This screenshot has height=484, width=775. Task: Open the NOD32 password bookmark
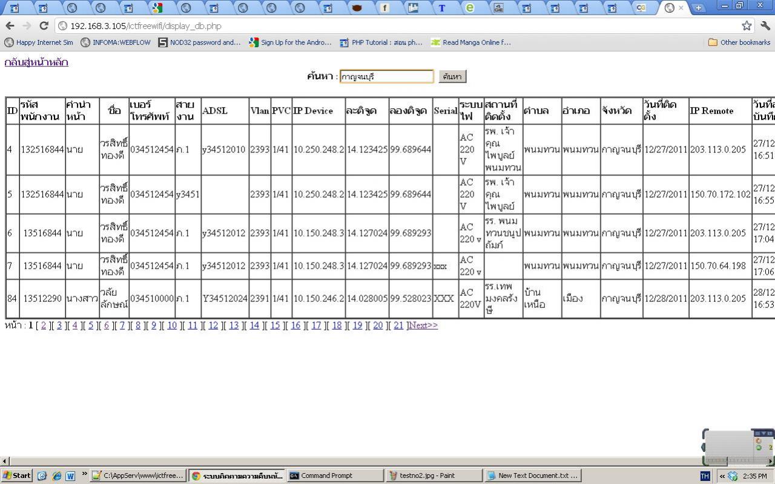pos(199,42)
